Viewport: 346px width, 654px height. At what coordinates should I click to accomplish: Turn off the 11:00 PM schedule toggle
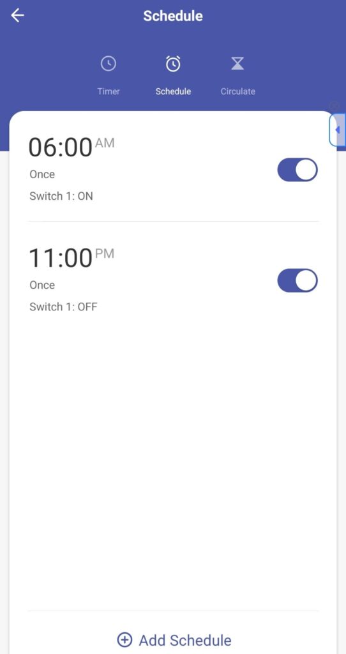click(297, 280)
